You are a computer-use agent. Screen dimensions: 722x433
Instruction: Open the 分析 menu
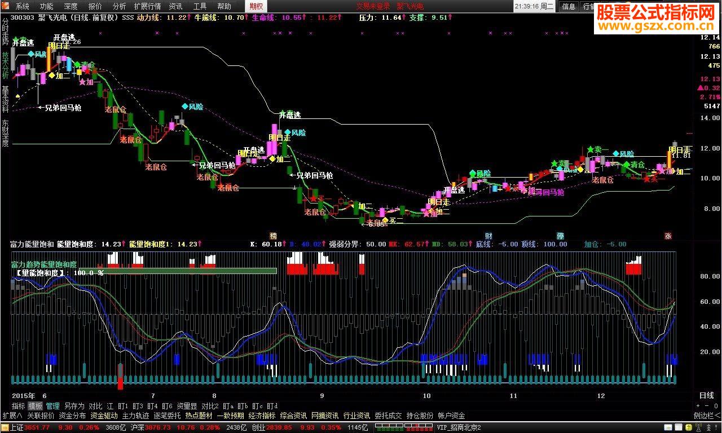pyautogui.click(x=120, y=6)
